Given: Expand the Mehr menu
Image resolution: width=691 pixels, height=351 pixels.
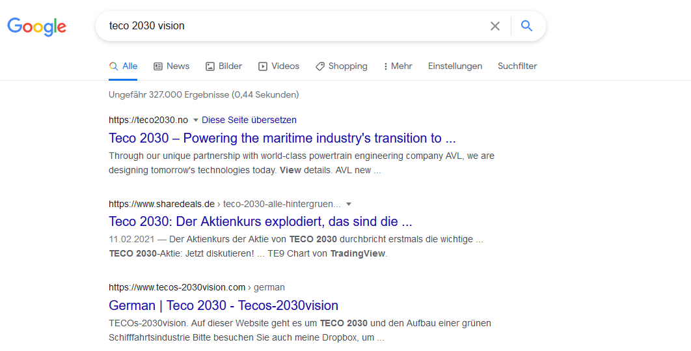Looking at the screenshot, I should 398,66.
